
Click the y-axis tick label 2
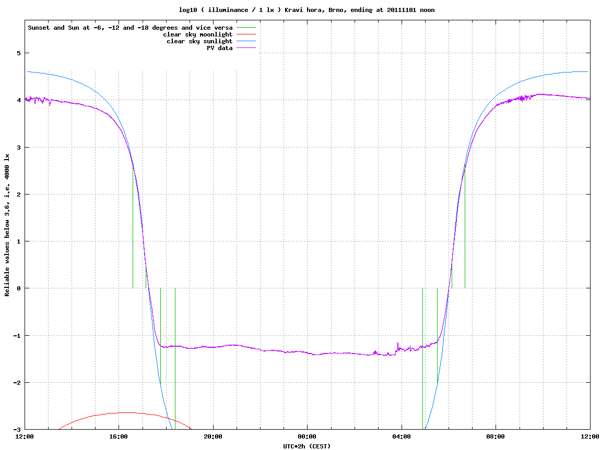click(x=18, y=194)
